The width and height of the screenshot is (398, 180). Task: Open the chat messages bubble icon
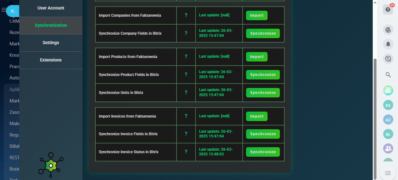(x=388, y=59)
